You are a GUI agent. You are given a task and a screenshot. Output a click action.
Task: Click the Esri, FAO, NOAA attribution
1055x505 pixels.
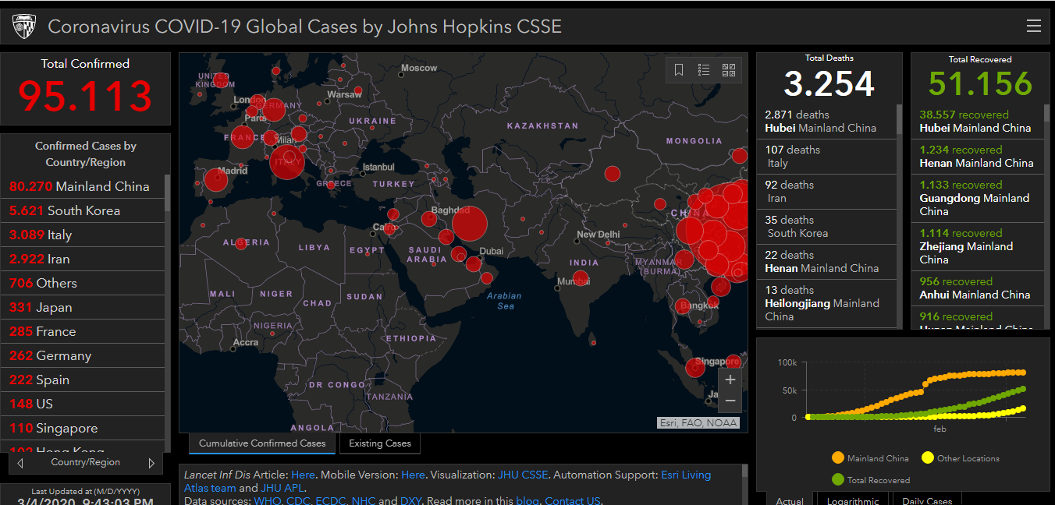point(698,423)
